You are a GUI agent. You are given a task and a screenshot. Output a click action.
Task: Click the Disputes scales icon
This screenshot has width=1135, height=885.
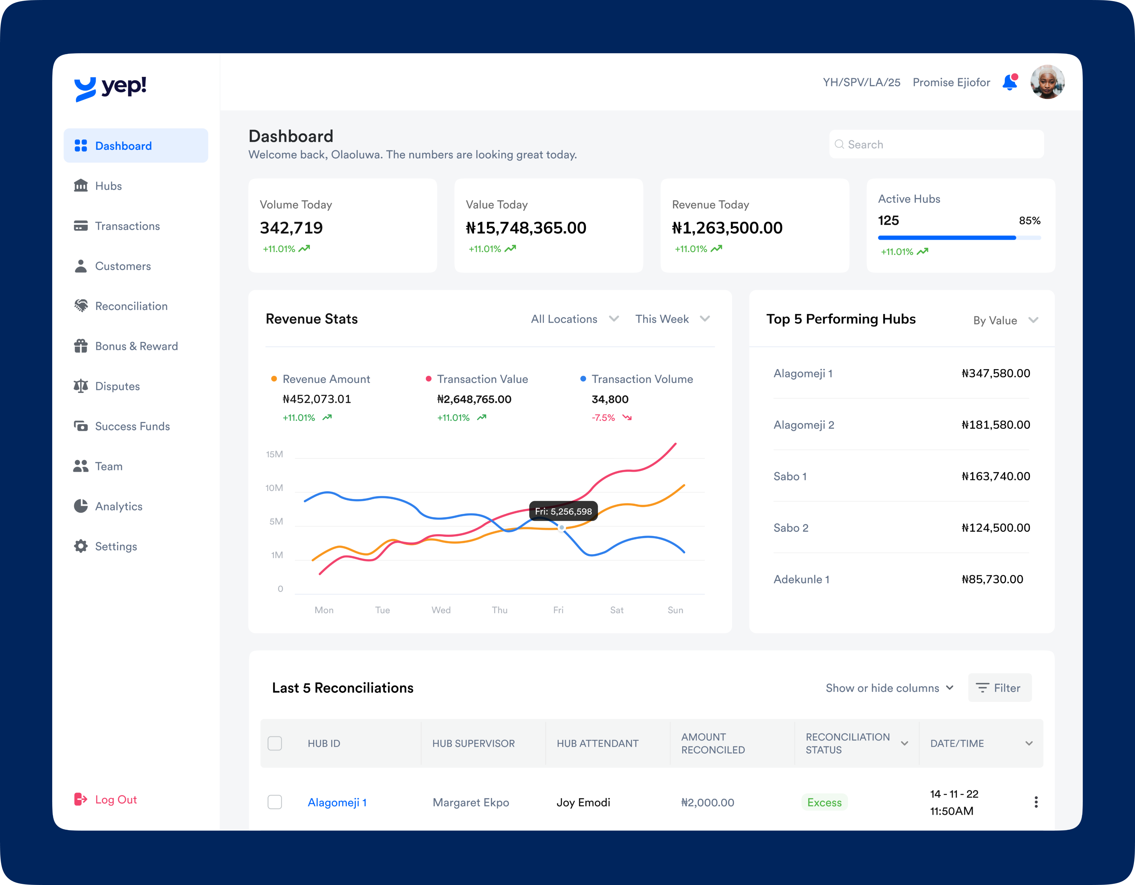tap(81, 386)
